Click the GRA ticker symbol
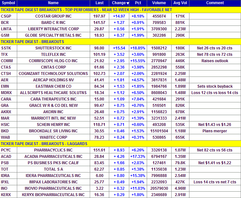The image size is (241, 198). [x=5, y=106]
